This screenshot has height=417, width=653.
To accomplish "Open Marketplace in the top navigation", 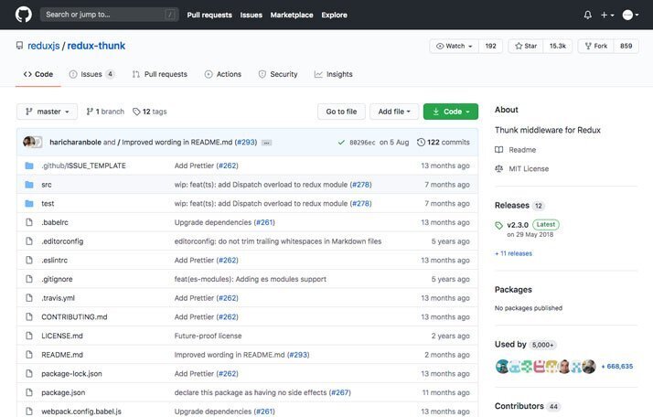I will 292,15.
